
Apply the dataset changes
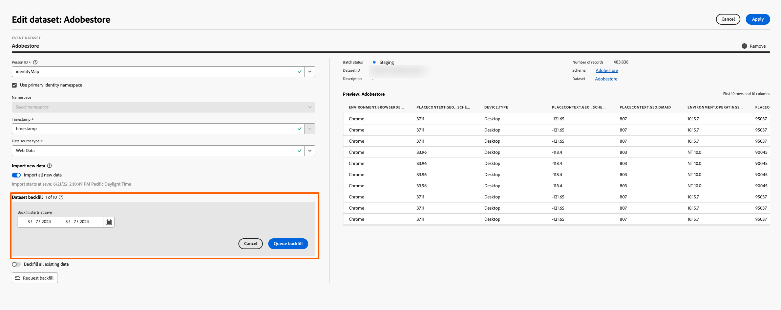pos(758,19)
